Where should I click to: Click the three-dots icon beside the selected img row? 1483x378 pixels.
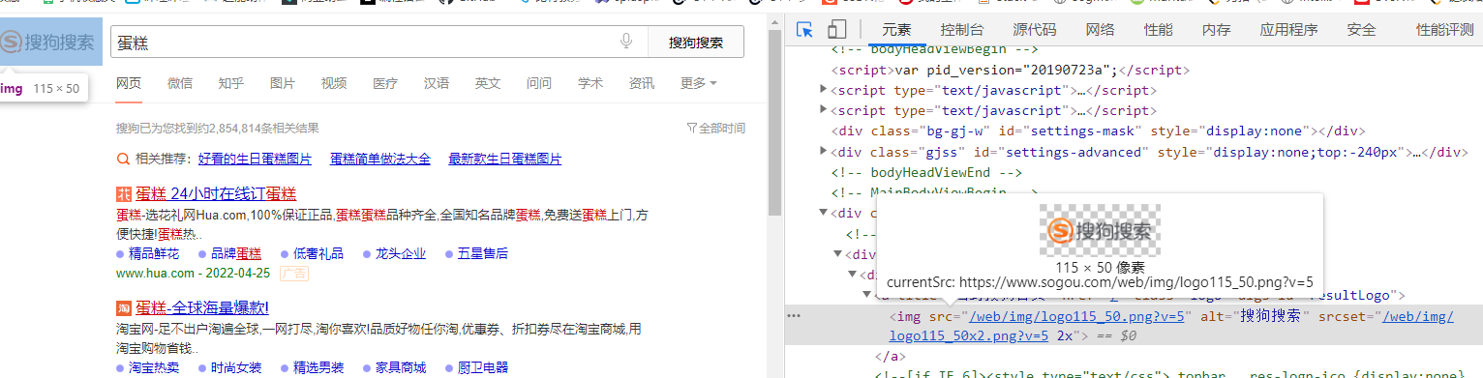click(794, 315)
